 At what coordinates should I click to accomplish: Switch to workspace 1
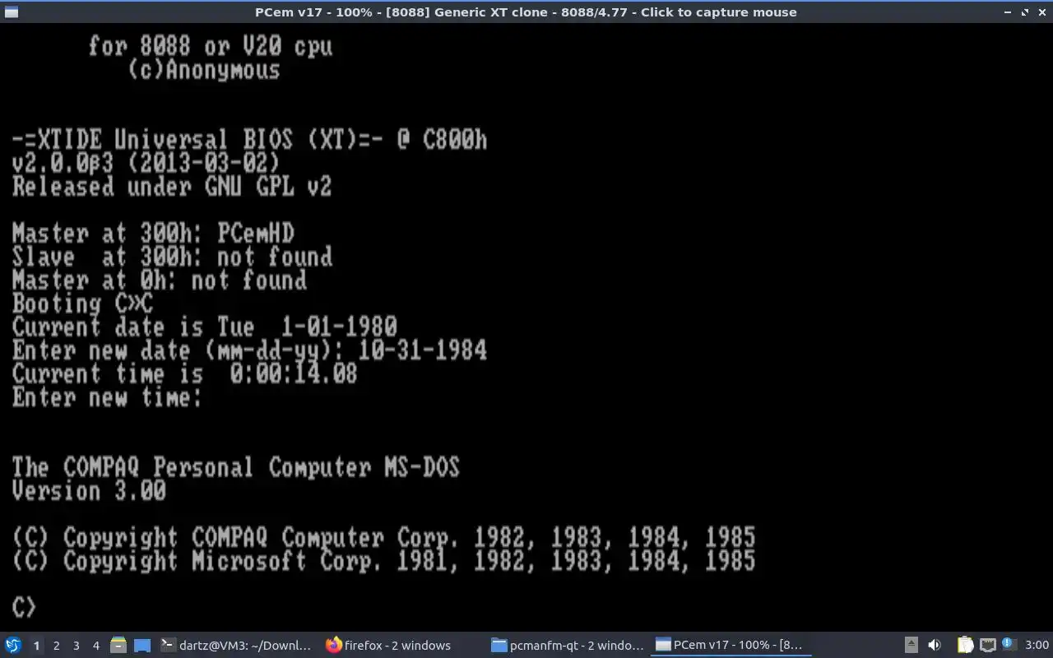click(36, 646)
